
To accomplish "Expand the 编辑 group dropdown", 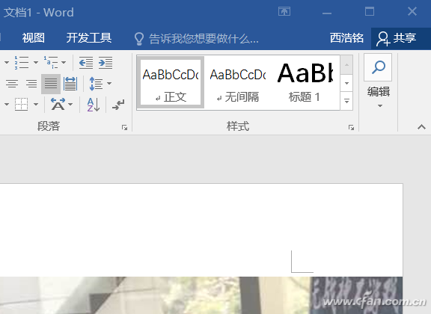I will point(380,105).
